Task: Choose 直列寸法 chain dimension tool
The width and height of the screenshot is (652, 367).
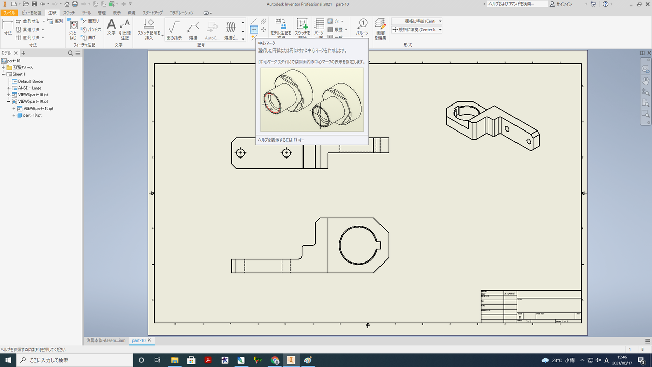Action: click(28, 38)
